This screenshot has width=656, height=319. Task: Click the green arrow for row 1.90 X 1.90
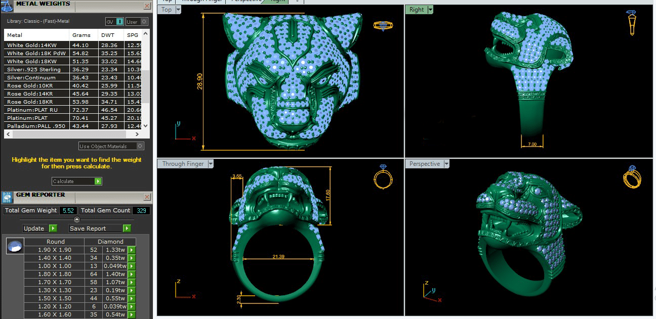(132, 250)
